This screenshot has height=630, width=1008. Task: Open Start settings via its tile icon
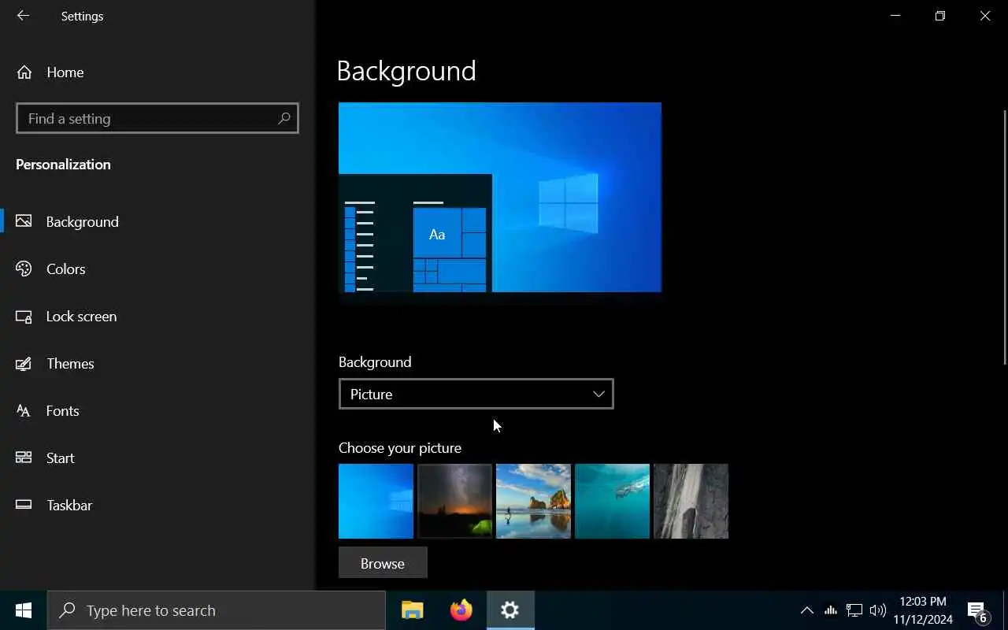(x=24, y=458)
